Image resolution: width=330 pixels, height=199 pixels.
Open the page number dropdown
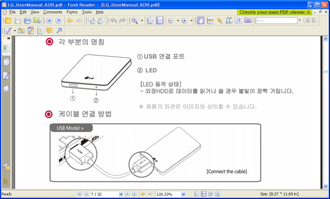pyautogui.click(x=121, y=194)
